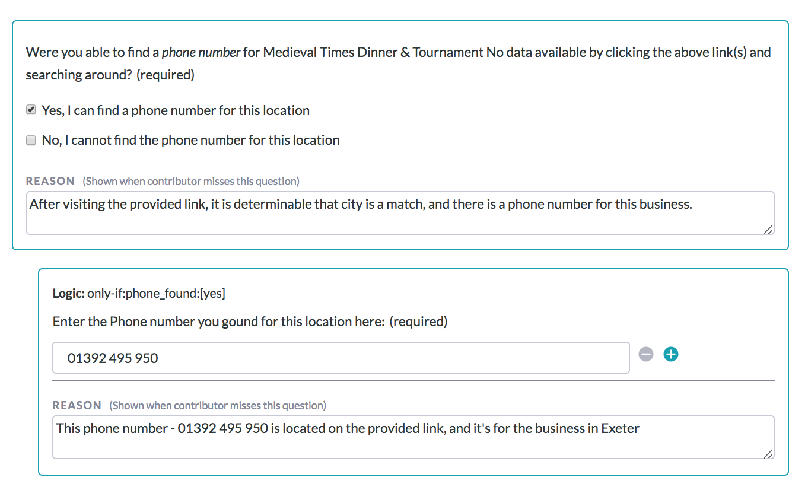
Task: Add another phone number with plus icon
Action: [671, 354]
